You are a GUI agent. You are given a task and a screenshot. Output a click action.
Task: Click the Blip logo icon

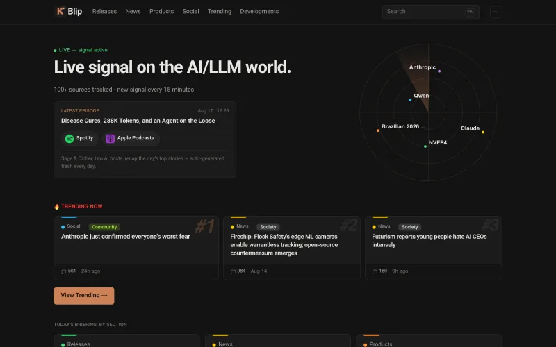coord(60,11)
